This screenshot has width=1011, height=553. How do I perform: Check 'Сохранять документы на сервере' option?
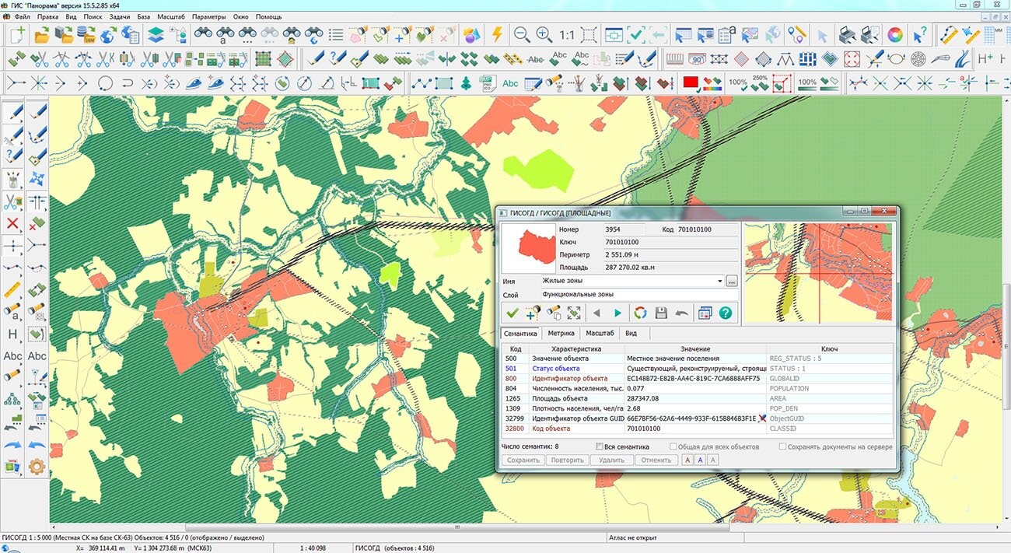click(782, 447)
